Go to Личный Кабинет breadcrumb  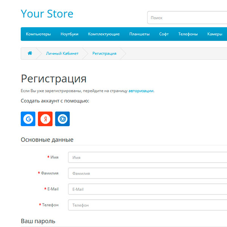62,53
